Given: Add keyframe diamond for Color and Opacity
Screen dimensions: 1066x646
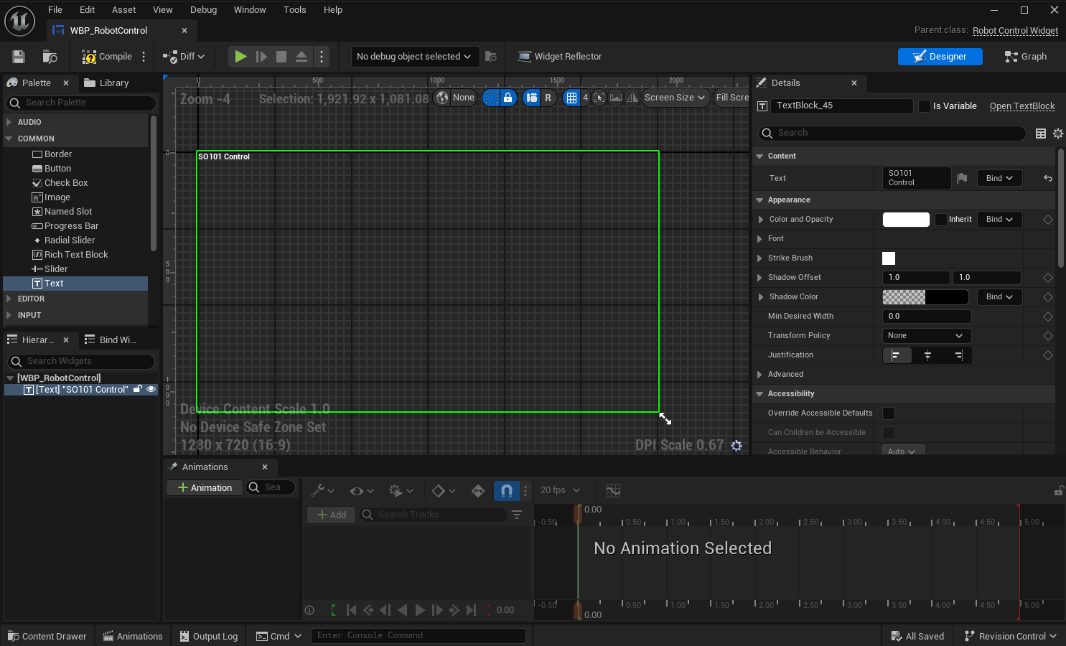Looking at the screenshot, I should (1048, 220).
